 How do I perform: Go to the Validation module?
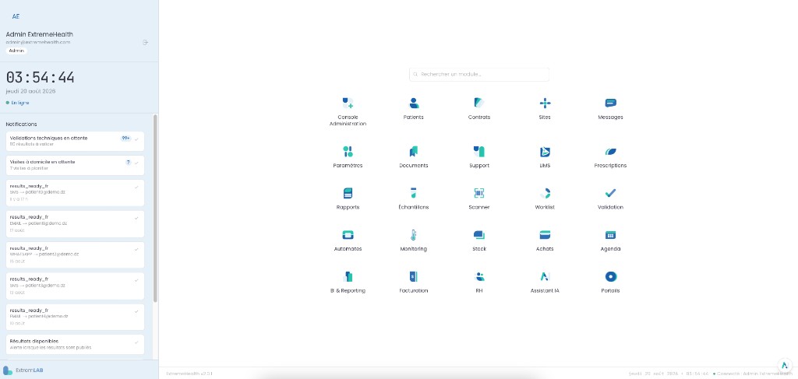[610, 198]
